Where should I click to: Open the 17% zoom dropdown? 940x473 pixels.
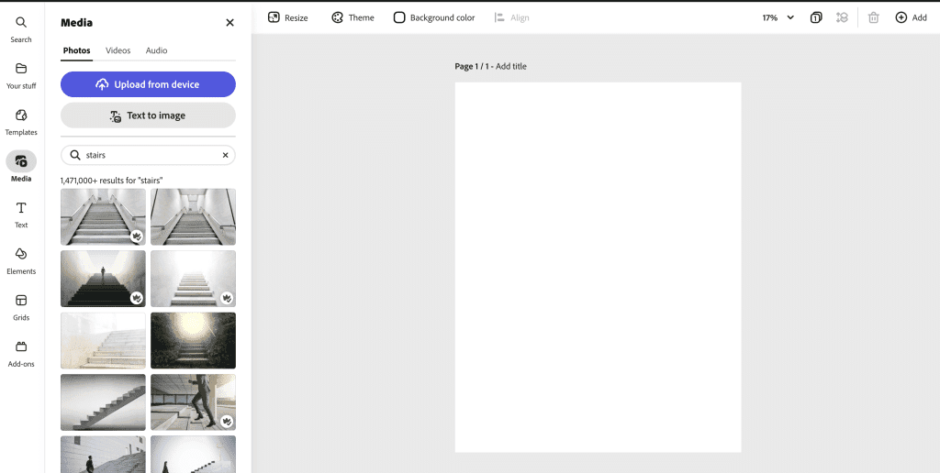tap(778, 18)
